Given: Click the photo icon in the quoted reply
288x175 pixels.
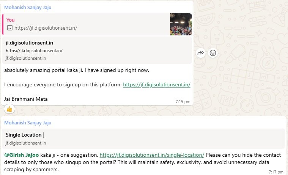Looking at the screenshot, I should point(10,28).
